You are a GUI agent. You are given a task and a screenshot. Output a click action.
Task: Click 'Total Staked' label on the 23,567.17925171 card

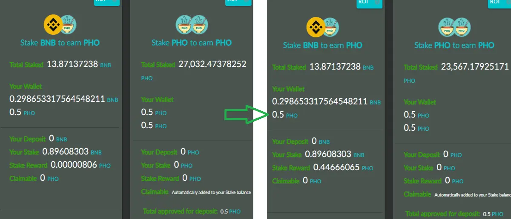pos(421,67)
